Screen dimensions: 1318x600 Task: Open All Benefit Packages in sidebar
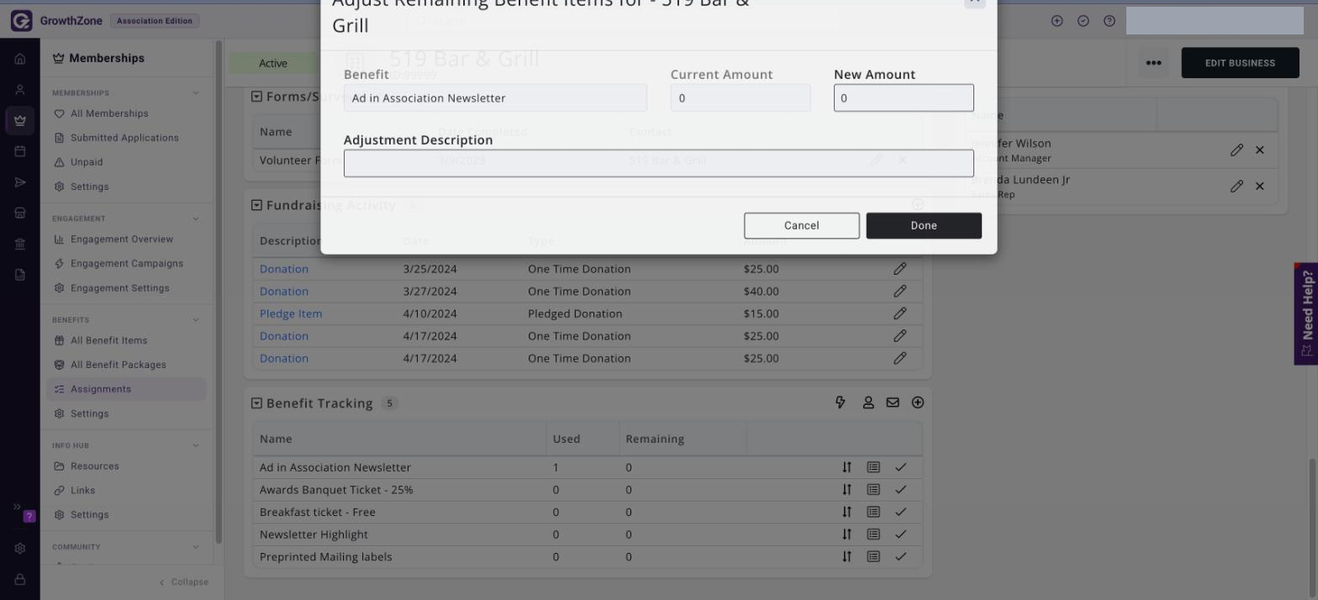pos(119,365)
